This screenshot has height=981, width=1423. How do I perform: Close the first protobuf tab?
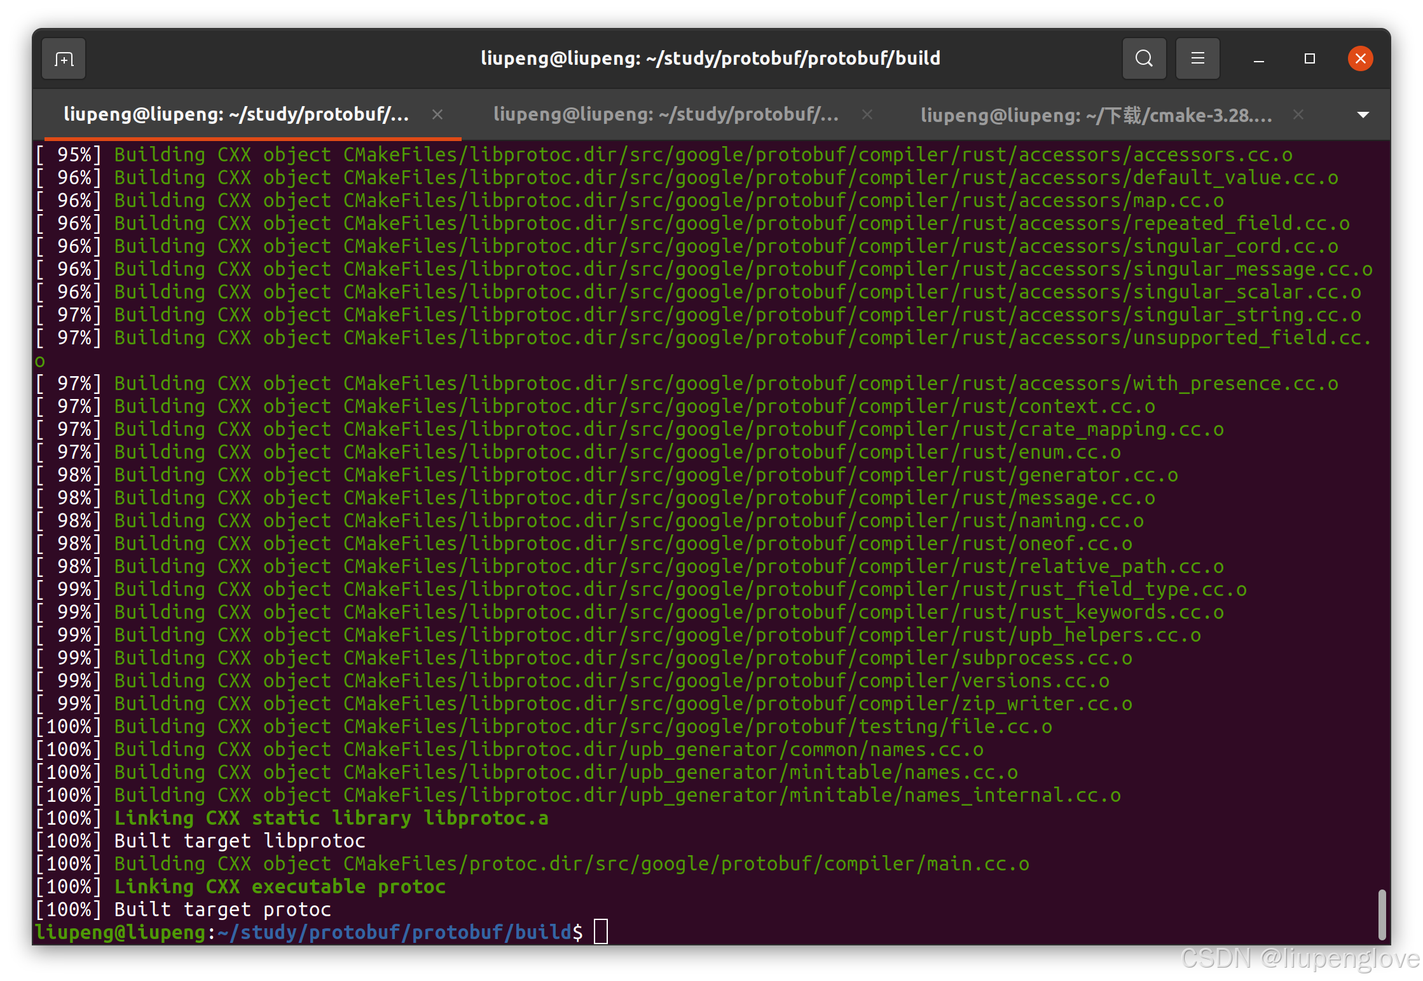pyautogui.click(x=437, y=114)
